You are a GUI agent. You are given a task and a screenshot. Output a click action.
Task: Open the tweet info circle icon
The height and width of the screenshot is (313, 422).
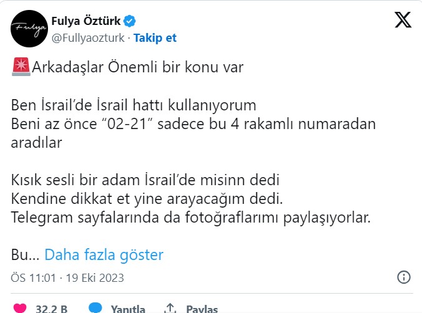(x=403, y=277)
